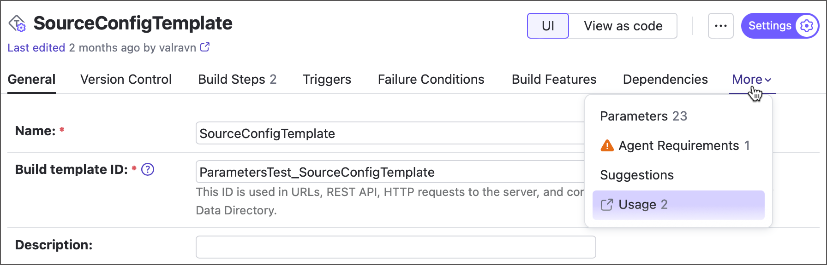Select Suggestions in the dropdown menu
This screenshot has height=265, width=827.
[637, 175]
